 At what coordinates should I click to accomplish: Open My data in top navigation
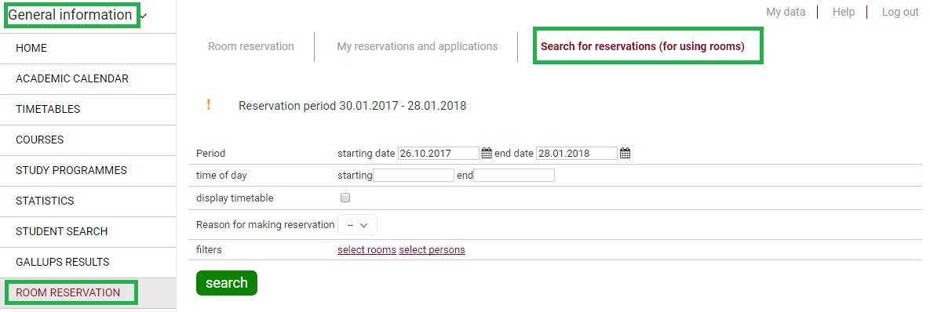[x=786, y=12]
